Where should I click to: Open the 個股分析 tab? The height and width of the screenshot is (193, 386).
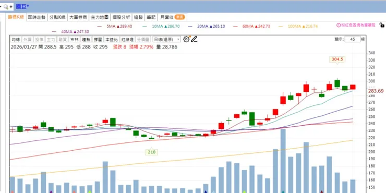[121, 17]
